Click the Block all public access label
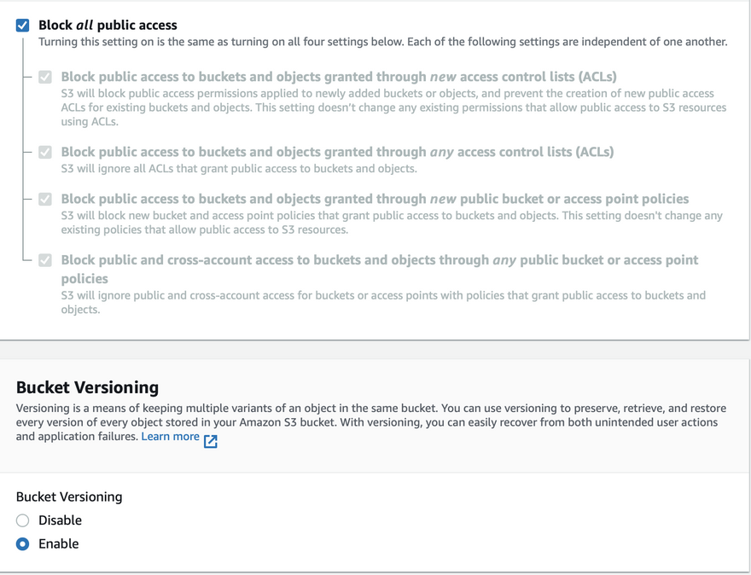Image resolution: width=751 pixels, height=575 pixels. pos(108,25)
